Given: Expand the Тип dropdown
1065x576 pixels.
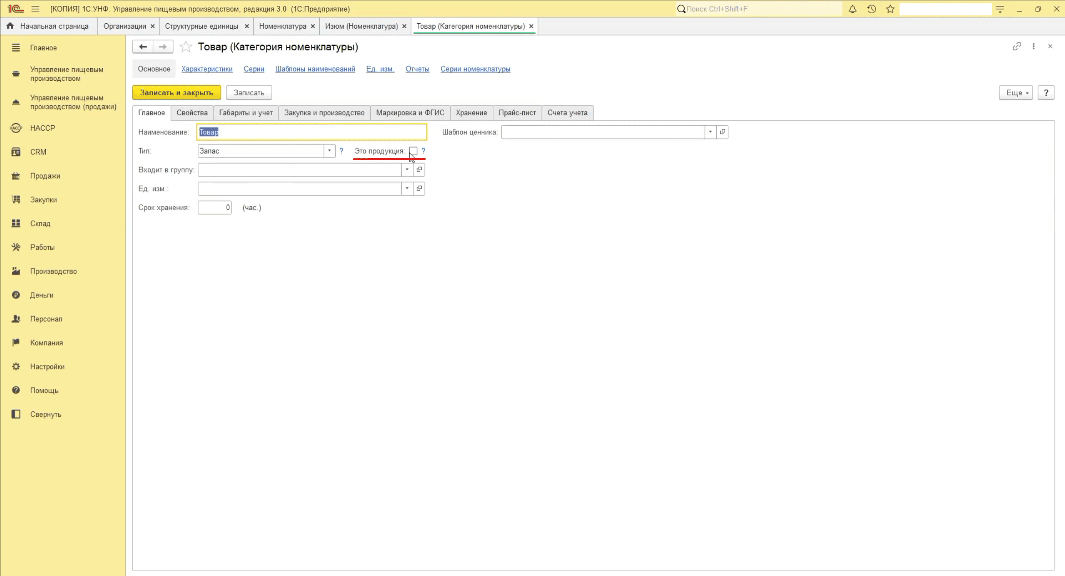Looking at the screenshot, I should 329,151.
